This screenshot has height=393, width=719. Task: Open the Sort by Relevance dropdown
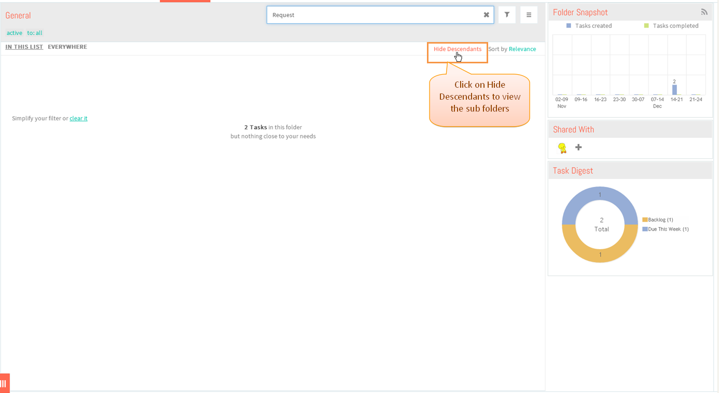pos(522,49)
